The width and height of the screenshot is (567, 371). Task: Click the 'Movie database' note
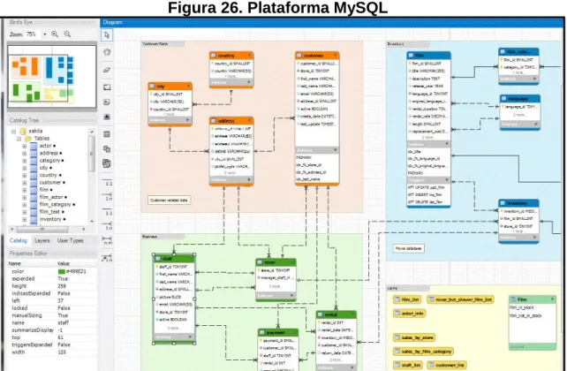pos(408,248)
